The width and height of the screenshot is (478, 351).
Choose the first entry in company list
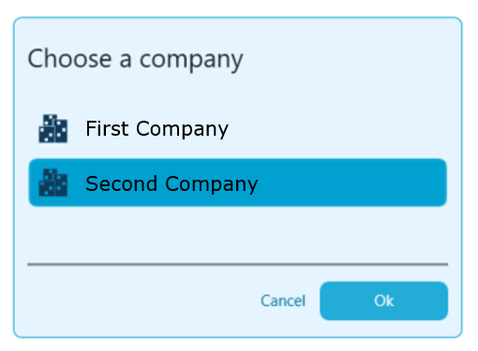pyautogui.click(x=237, y=128)
